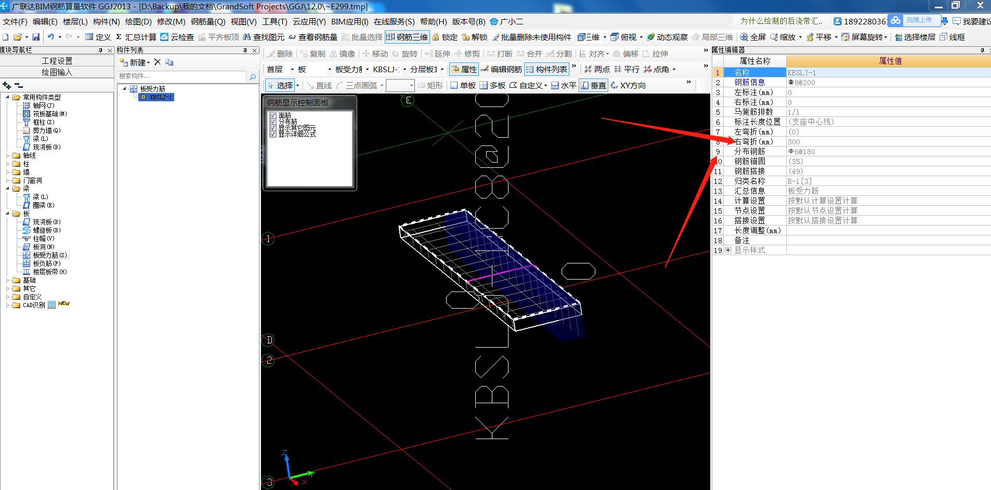
Task: Open the 帮助(H) menu
Action: pyautogui.click(x=434, y=22)
